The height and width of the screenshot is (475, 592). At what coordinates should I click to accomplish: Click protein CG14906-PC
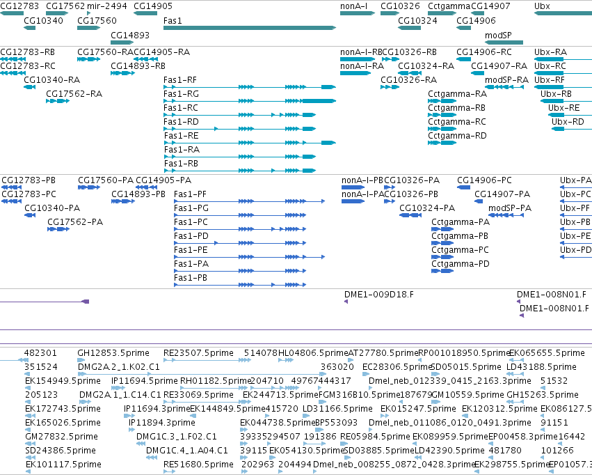coord(484,180)
